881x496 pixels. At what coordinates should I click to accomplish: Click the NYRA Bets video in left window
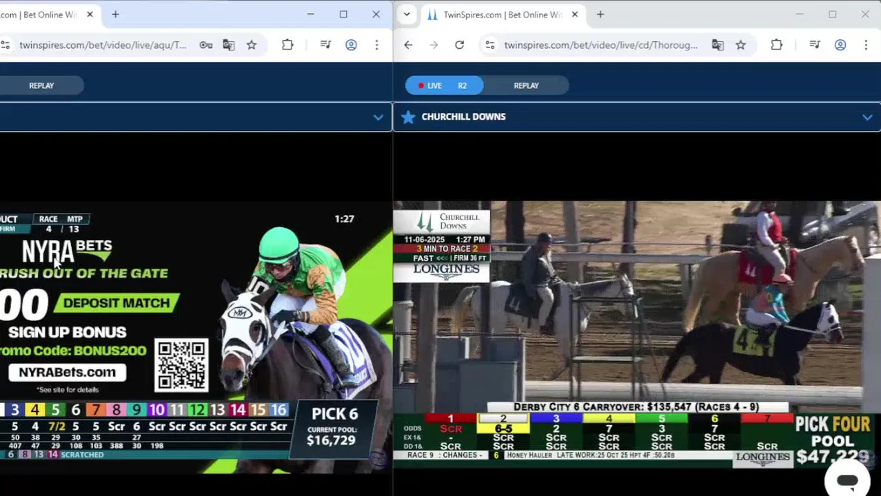(196, 338)
